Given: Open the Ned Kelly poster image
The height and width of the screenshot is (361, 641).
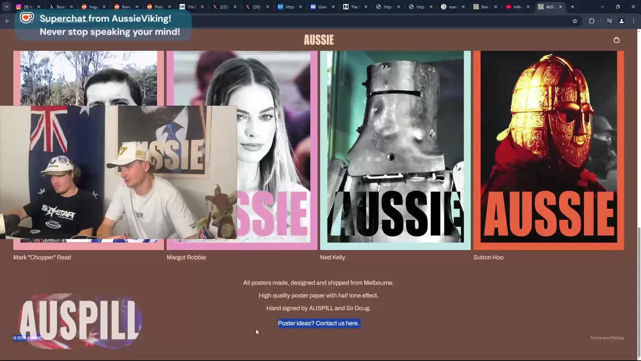Looking at the screenshot, I should coord(395,150).
